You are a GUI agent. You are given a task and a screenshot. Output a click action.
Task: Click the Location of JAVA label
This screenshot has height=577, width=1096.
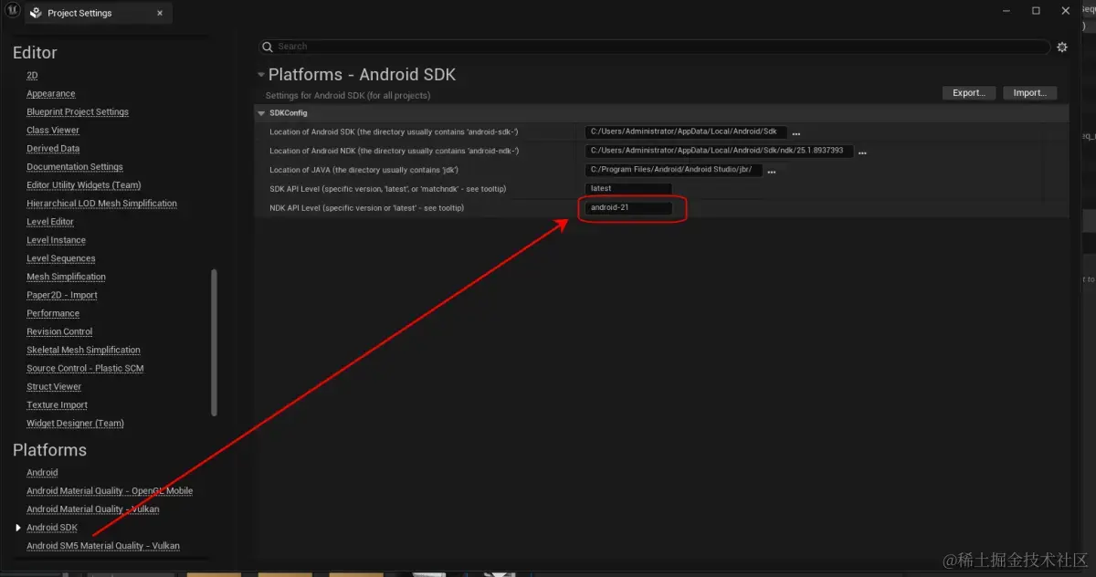[x=364, y=170]
